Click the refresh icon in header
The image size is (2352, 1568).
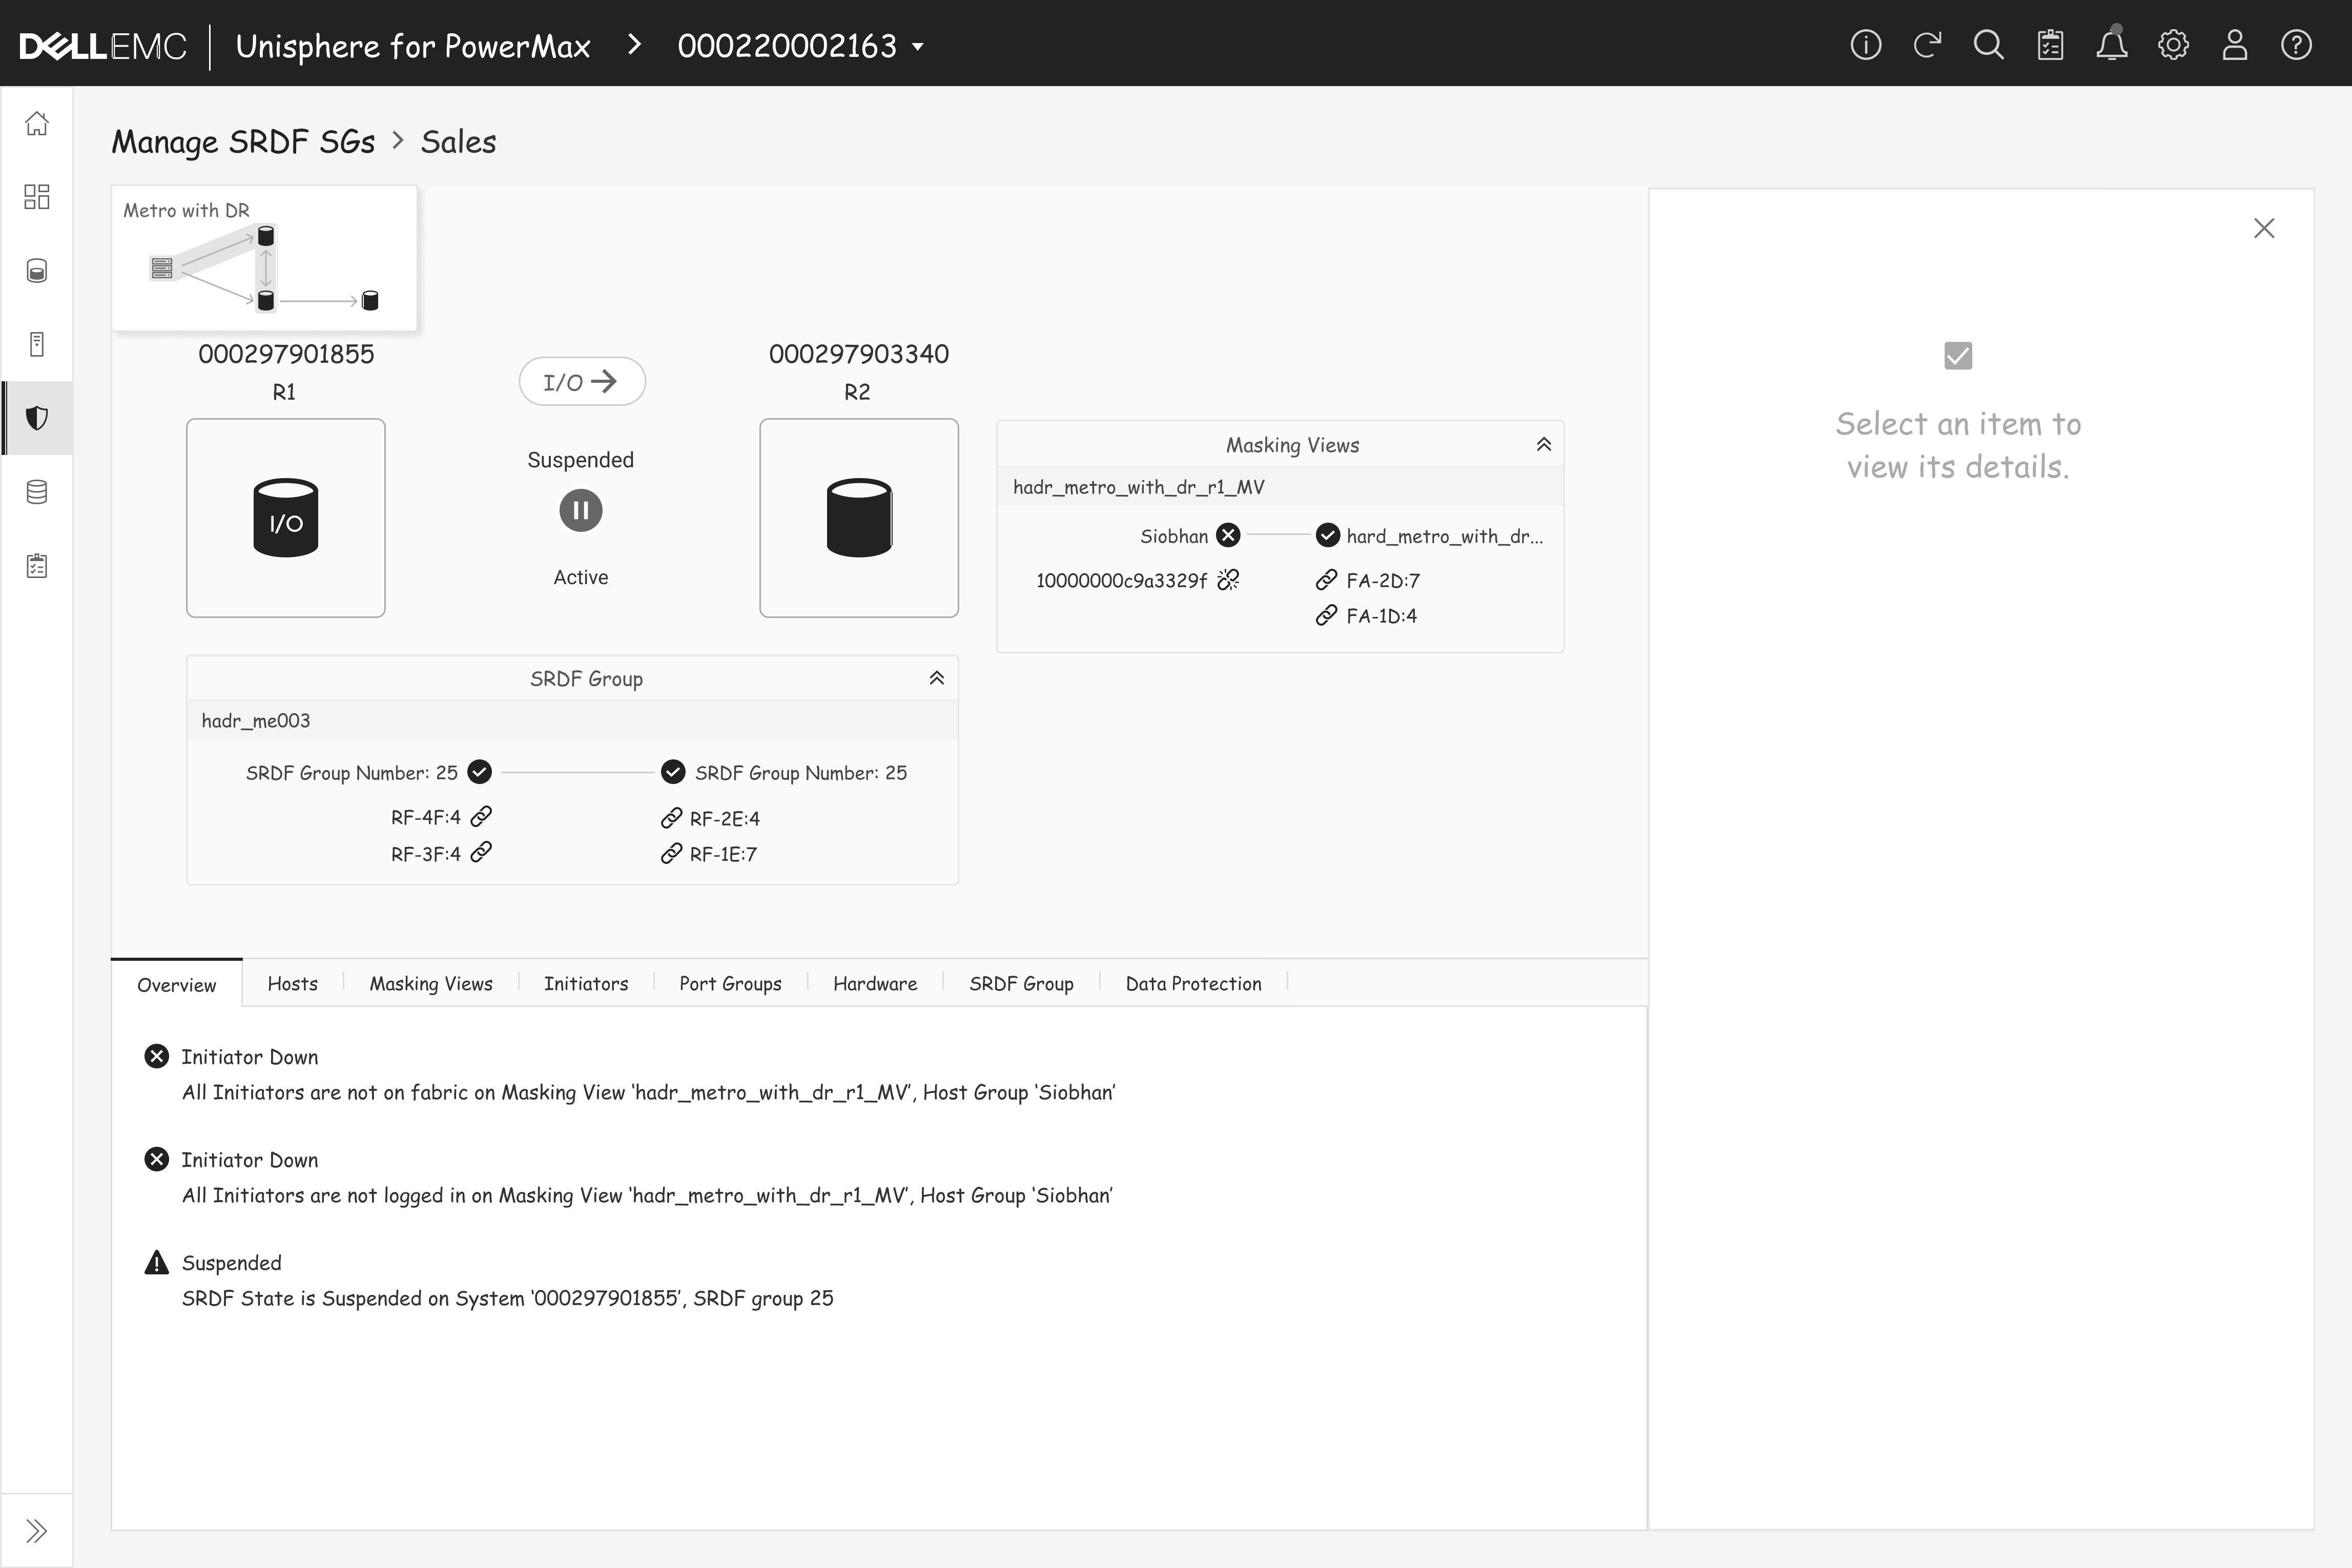1927,46
